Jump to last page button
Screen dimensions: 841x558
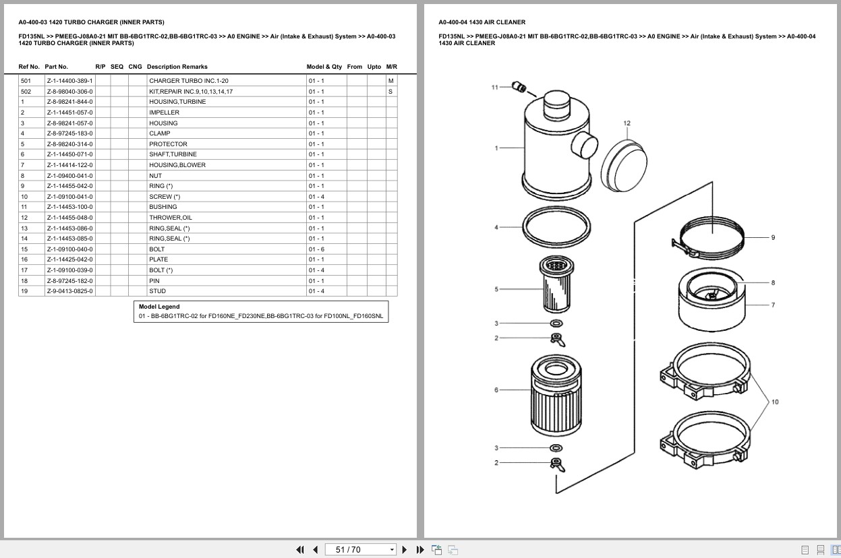(x=420, y=549)
